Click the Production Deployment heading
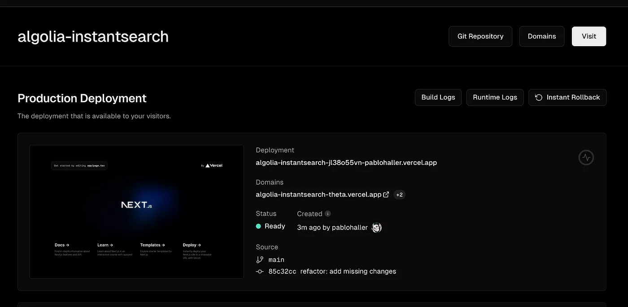The width and height of the screenshot is (628, 307). click(x=82, y=98)
